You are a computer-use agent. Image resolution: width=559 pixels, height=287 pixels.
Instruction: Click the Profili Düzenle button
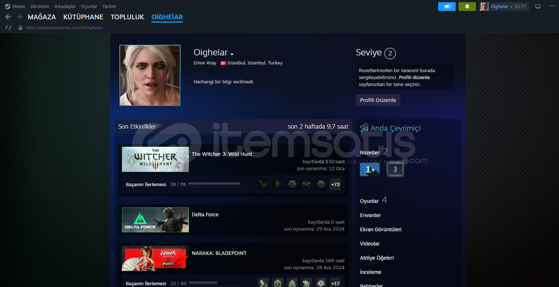click(x=378, y=100)
